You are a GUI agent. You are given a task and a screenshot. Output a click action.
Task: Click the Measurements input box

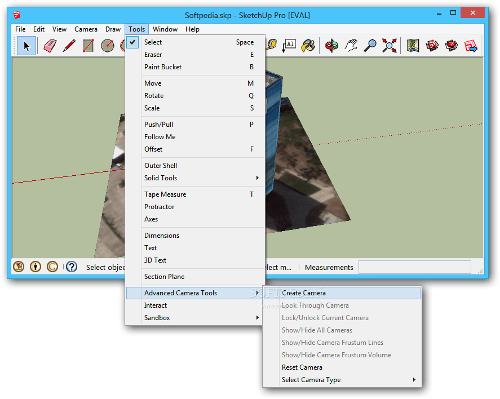pos(414,267)
